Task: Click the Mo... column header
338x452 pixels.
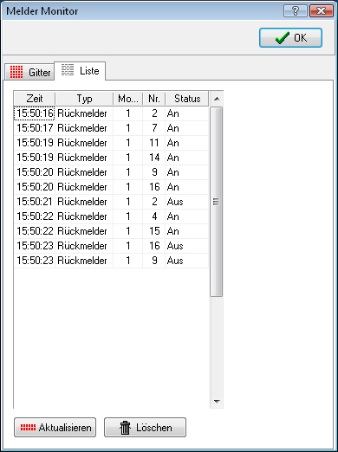Action: 128,99
